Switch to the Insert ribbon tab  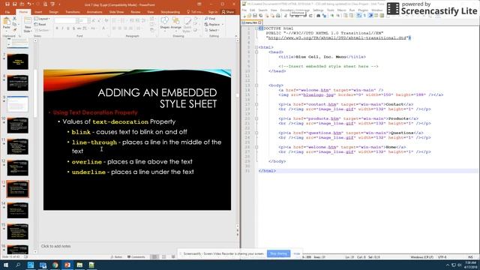click(x=38, y=12)
